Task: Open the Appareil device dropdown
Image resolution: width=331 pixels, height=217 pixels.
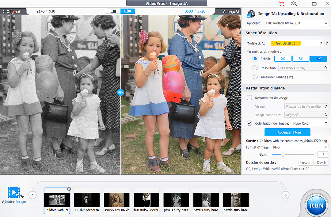Action: (295, 23)
